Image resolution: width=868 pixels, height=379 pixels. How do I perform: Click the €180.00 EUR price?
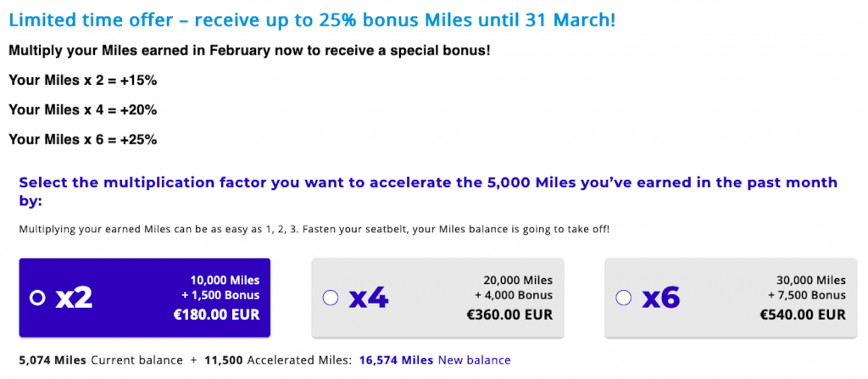point(217,315)
